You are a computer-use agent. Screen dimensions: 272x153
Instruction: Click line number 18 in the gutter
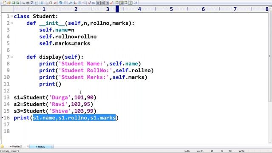7,131
